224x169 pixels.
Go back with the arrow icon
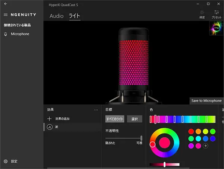(6, 4)
